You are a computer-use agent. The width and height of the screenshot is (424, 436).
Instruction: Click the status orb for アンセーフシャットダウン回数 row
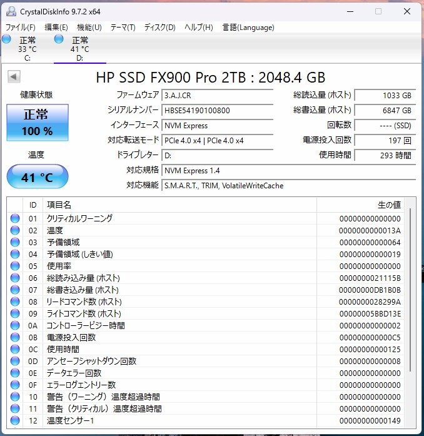tap(15, 361)
